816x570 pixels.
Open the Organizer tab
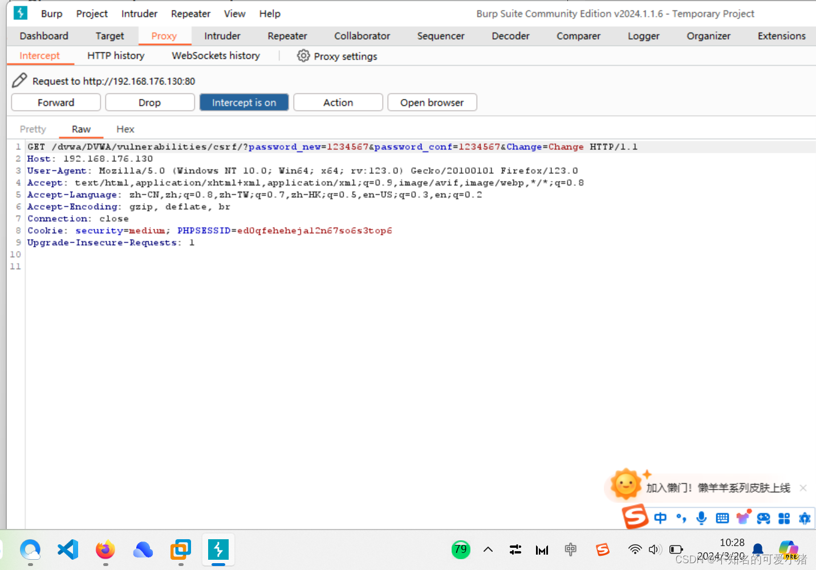708,36
